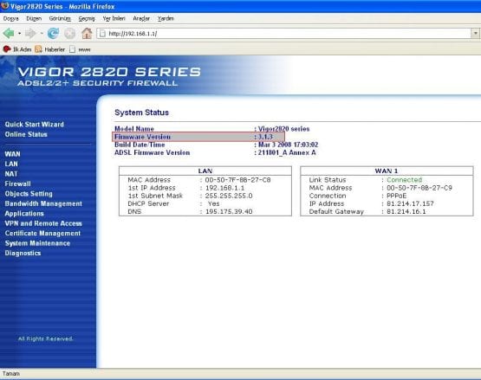Open Quick Start Wizard
The height and width of the screenshot is (380, 481).
pyautogui.click(x=35, y=125)
